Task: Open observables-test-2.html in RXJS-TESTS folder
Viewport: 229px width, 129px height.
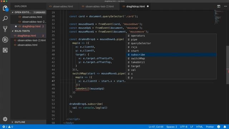Action: [29, 40]
